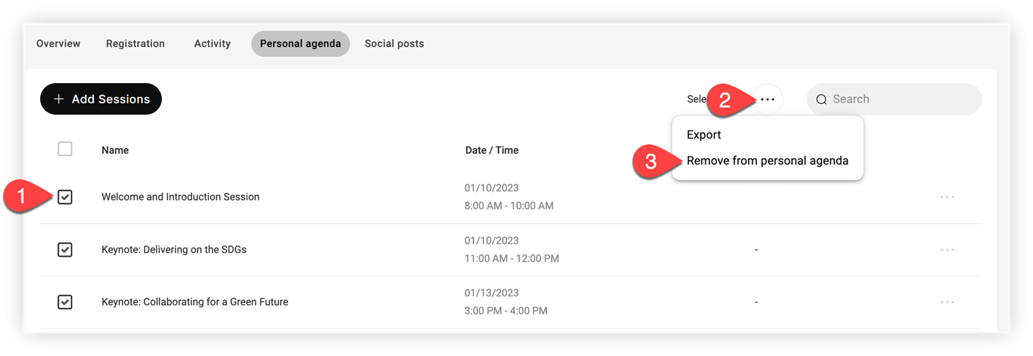Viewport: 1033px width, 356px height.
Task: Switch to the Overview tab
Action: click(59, 44)
